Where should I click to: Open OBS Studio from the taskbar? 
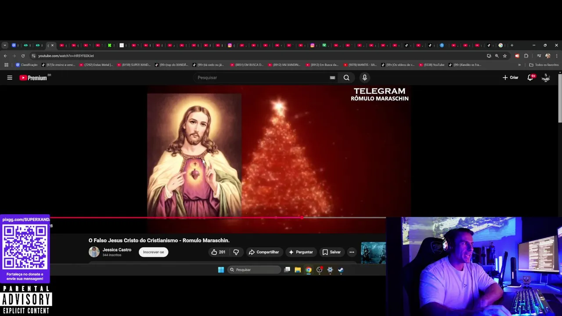click(319, 270)
